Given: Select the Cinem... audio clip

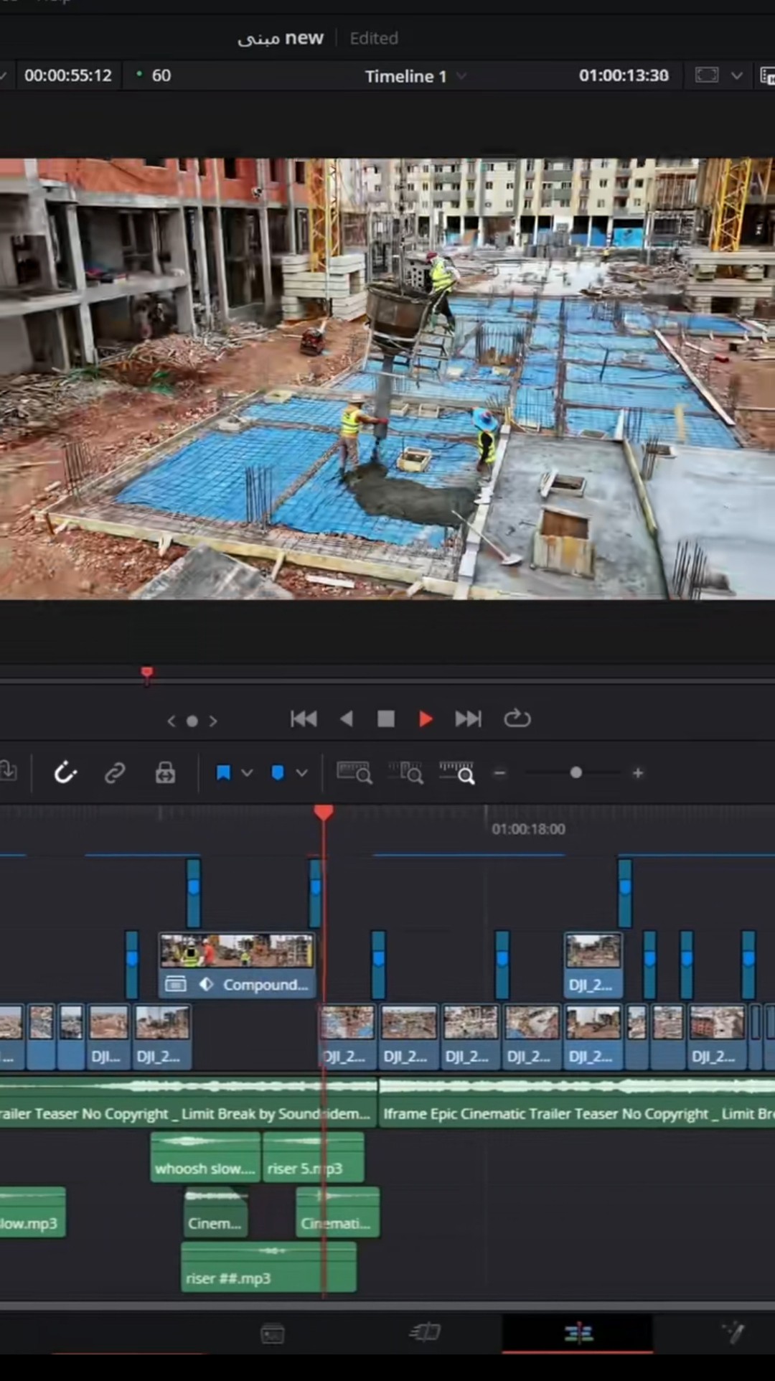Looking at the screenshot, I should (216, 1212).
